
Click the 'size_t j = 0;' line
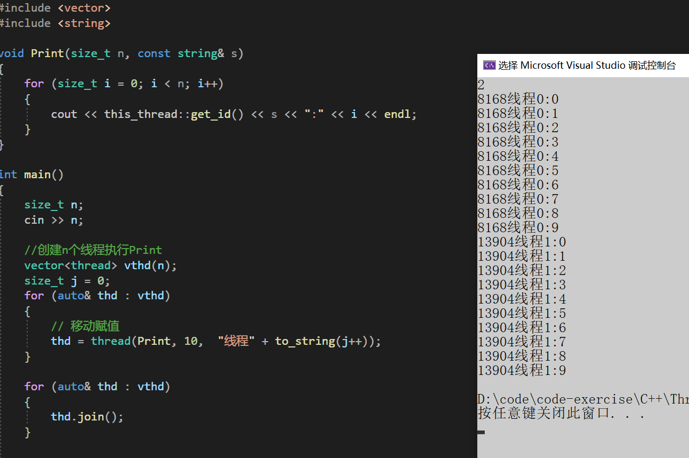pyautogui.click(x=67, y=280)
